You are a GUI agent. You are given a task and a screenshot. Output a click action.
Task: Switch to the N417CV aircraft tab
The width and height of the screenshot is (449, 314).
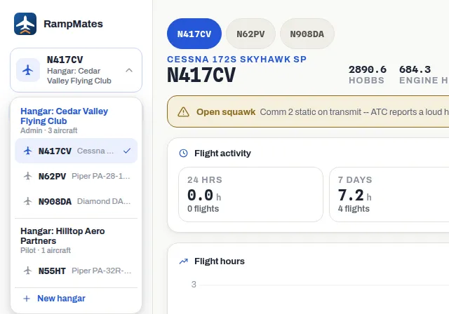(x=194, y=34)
